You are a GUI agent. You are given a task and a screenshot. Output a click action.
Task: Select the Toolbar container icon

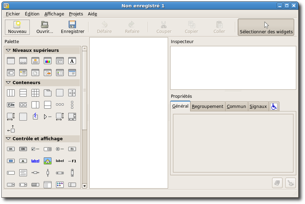[23, 105]
